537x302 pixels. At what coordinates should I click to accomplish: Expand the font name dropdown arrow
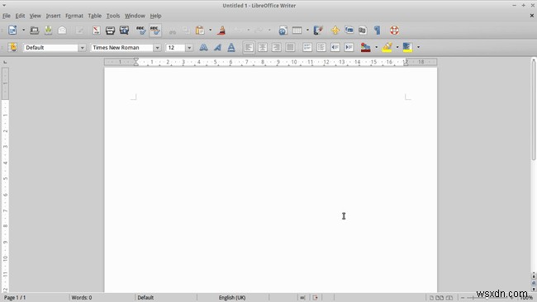click(x=157, y=48)
